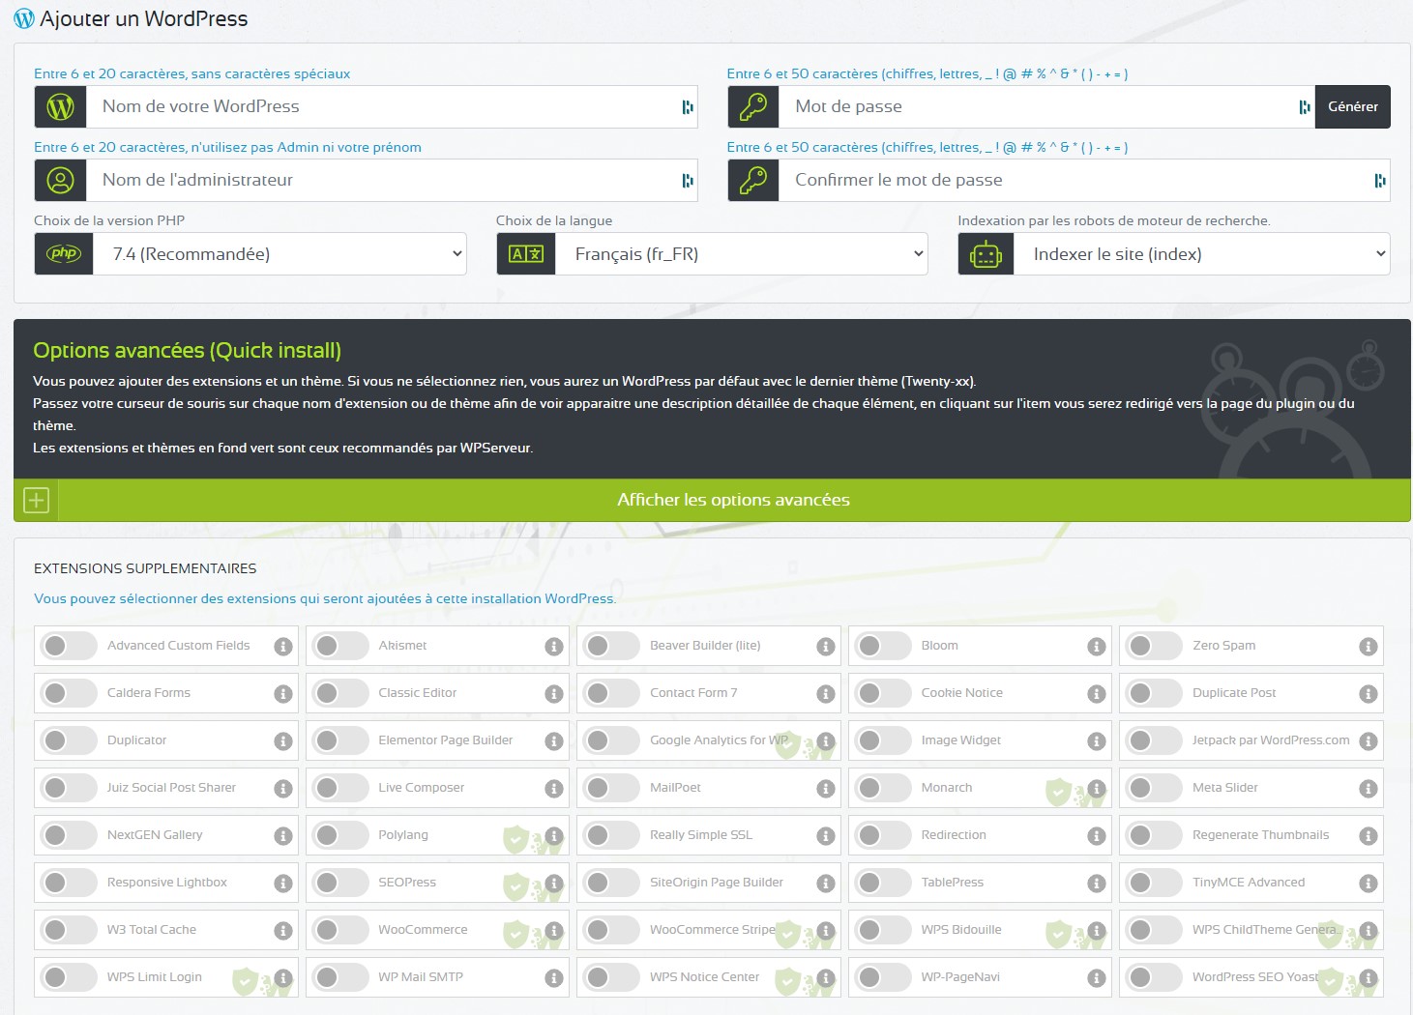
Task: Click the info icon for TablePress
Action: click(x=1096, y=883)
